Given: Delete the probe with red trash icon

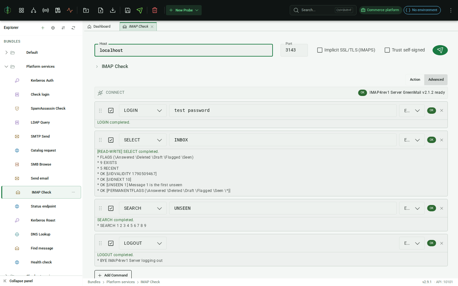Looking at the screenshot, I should coord(155,10).
